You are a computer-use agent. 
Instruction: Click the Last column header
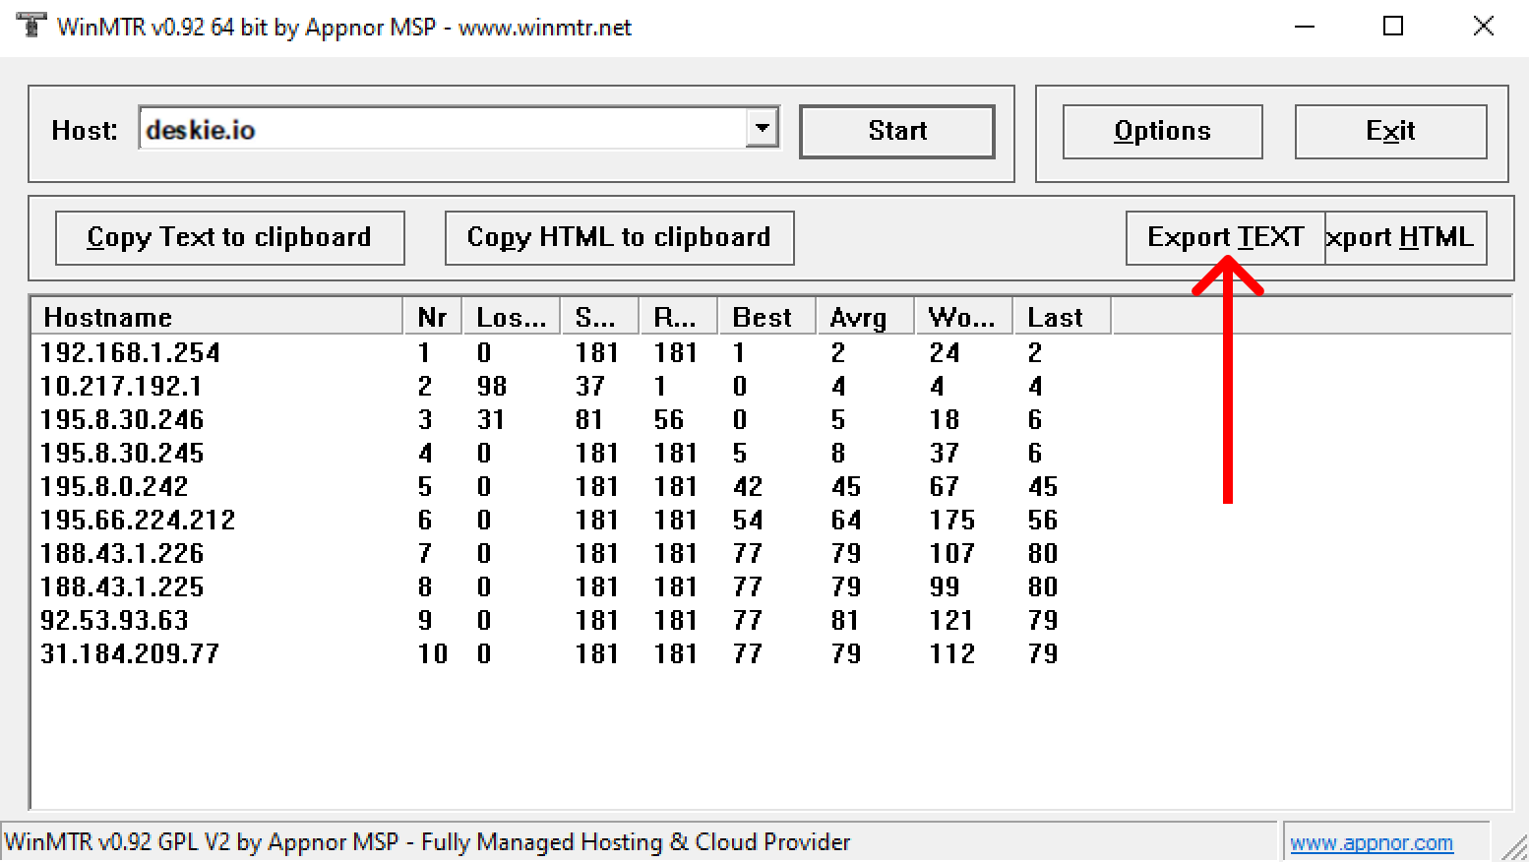tap(1063, 317)
